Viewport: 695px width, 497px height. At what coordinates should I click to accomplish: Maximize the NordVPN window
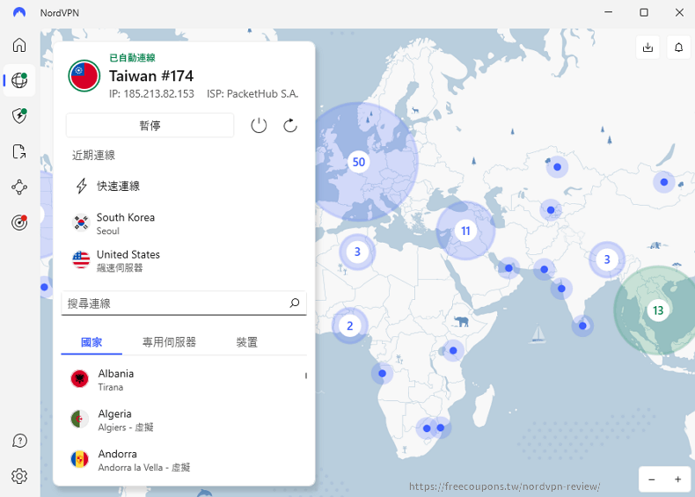[x=644, y=12]
